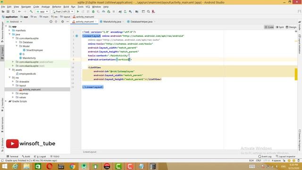Toggle the Project tool window side tab
This screenshot has width=302, height=170.
coord(2,53)
